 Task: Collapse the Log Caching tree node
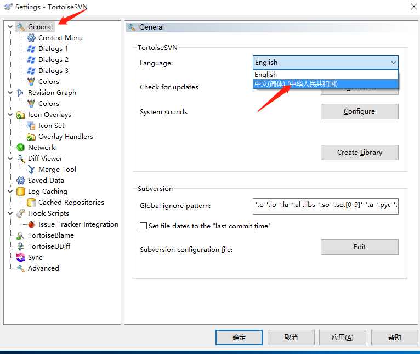[10, 192]
